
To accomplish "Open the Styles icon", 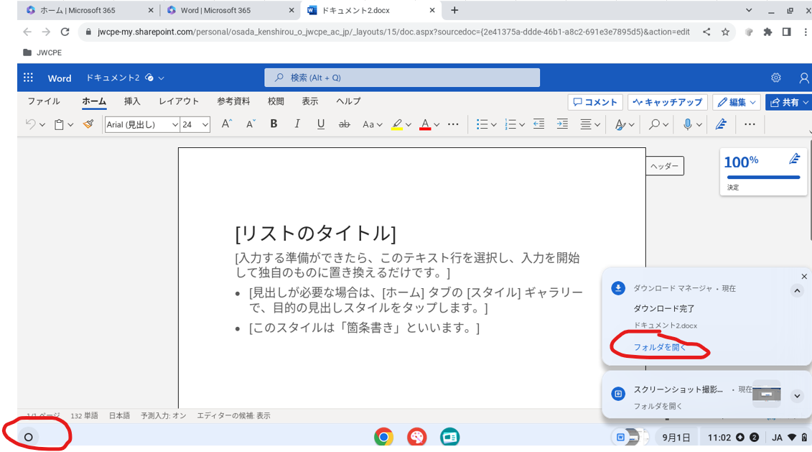I will 620,124.
